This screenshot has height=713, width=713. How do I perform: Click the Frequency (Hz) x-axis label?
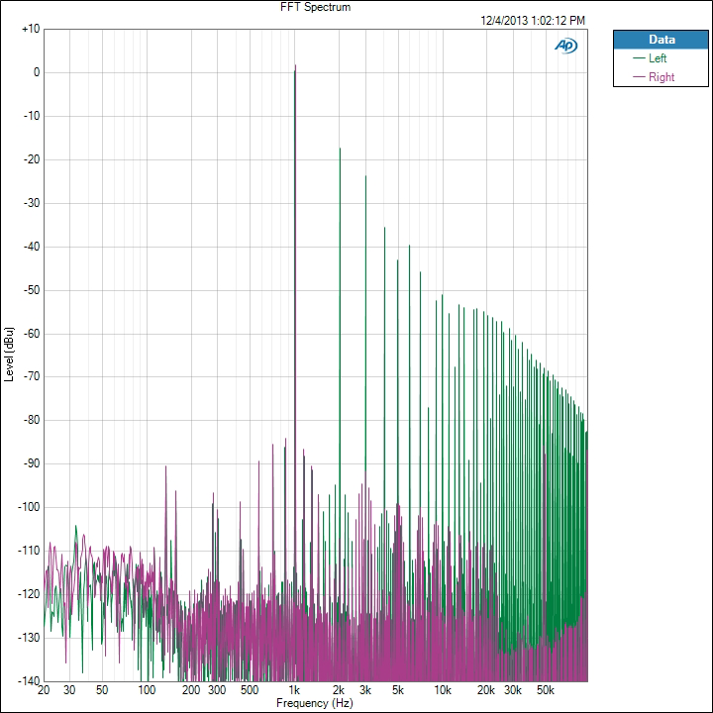tap(316, 702)
